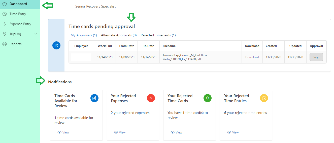Click the yellow clock icon on Rejected Time Entries
Image resolution: width=334 pixels, height=143 pixels.
coord(264,98)
